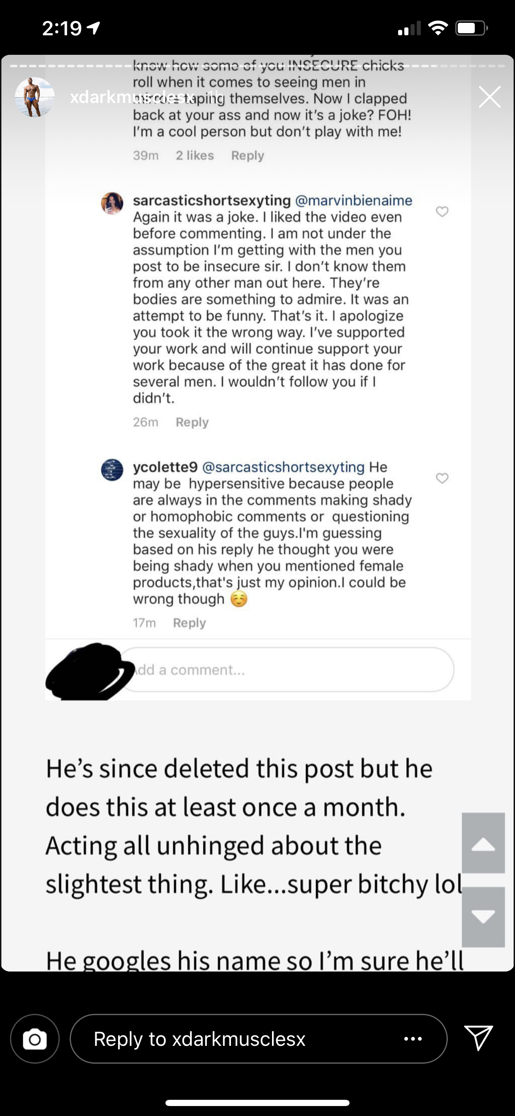This screenshot has width=515, height=1116.
Task: Tap Reply under the 17m comment
Action: click(x=189, y=622)
